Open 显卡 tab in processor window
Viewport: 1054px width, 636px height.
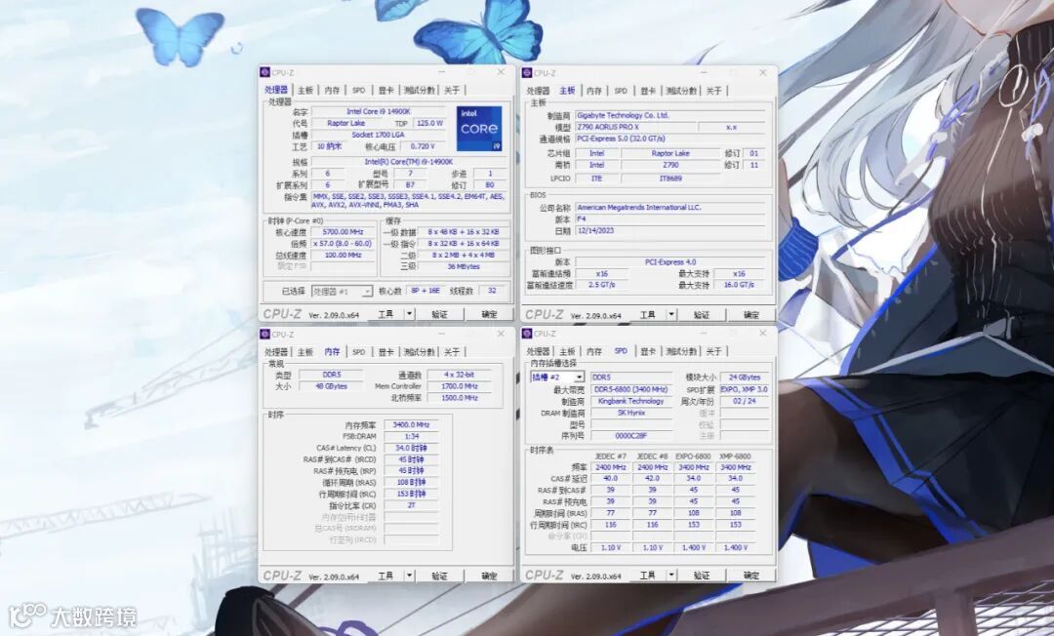(385, 90)
